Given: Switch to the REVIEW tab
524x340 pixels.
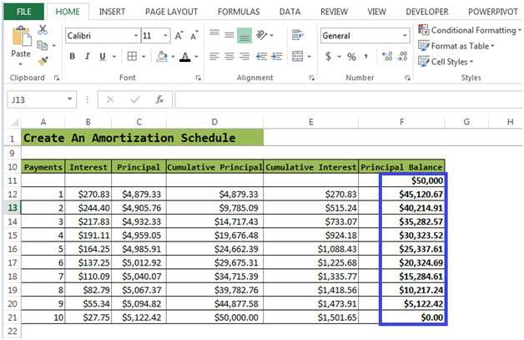Looking at the screenshot, I should (x=334, y=12).
